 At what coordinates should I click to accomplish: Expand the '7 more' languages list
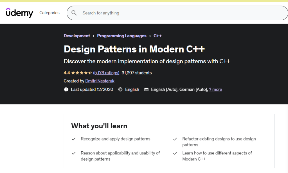[215, 89]
